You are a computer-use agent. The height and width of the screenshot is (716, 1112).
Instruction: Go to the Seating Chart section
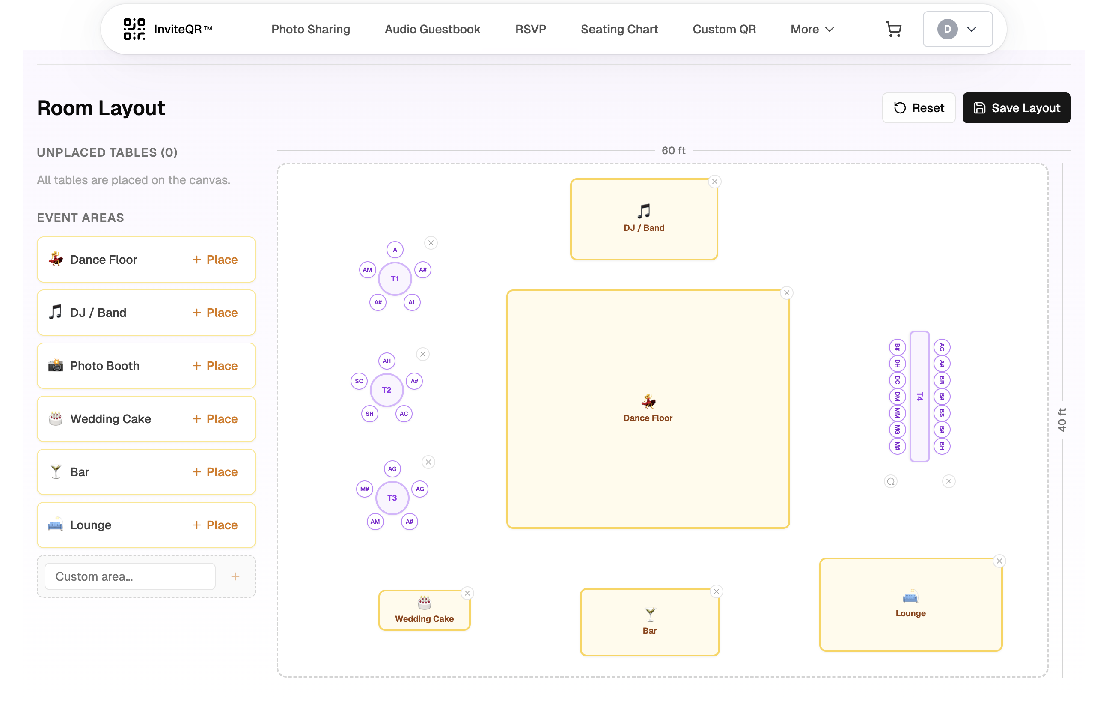[x=619, y=29]
